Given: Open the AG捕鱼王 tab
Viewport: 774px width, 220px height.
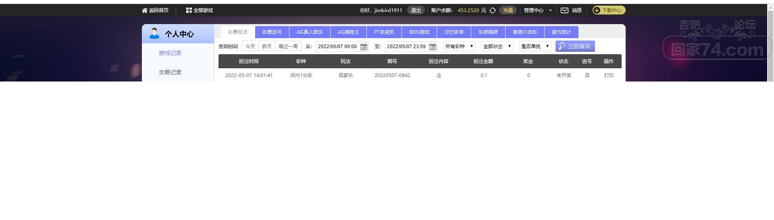Looking at the screenshot, I should pyautogui.click(x=348, y=32).
